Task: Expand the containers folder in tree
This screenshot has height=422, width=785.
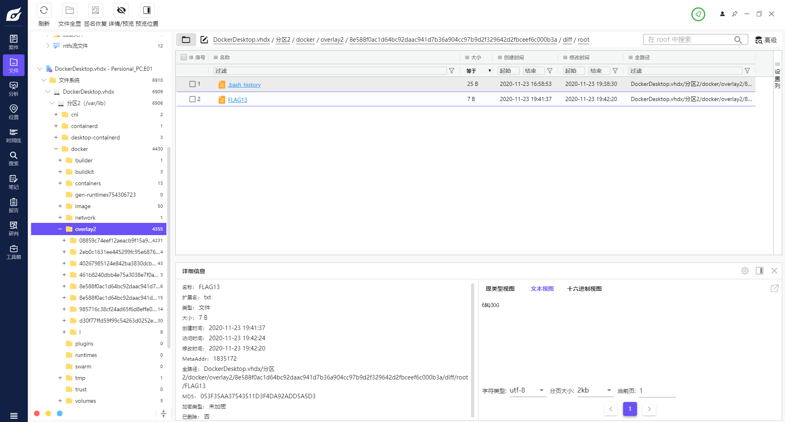Action: pyautogui.click(x=60, y=183)
